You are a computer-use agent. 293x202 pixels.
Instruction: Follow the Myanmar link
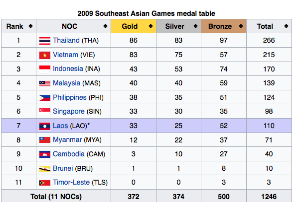coord(67,139)
